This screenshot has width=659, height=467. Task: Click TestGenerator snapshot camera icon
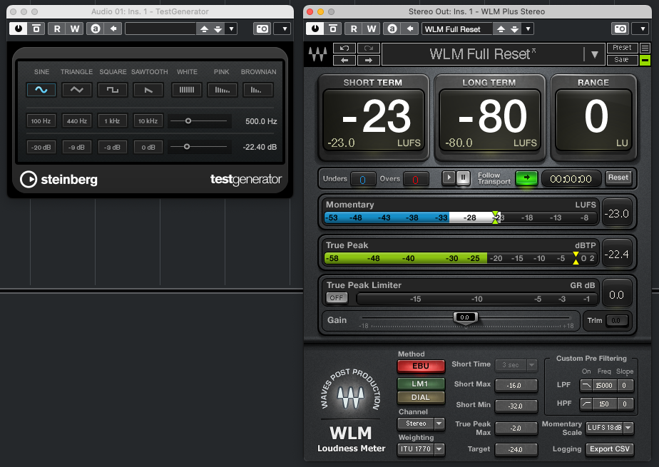coord(262,29)
